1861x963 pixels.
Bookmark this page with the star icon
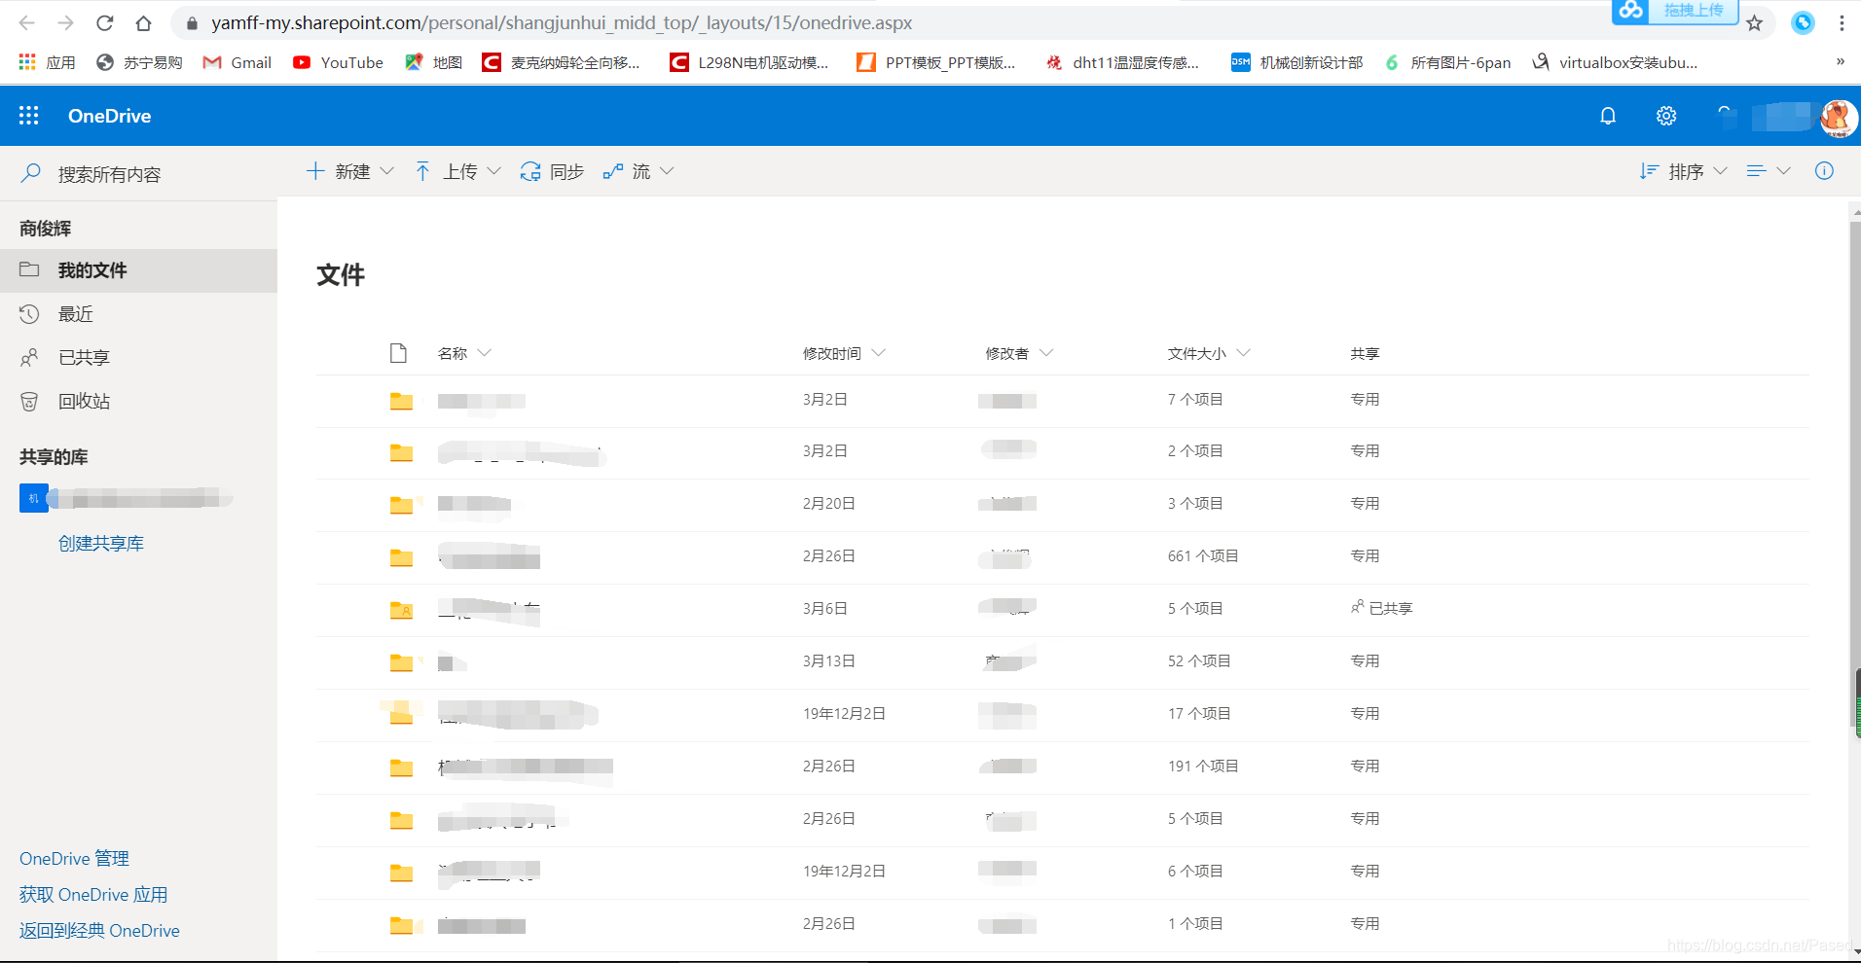1754,23
